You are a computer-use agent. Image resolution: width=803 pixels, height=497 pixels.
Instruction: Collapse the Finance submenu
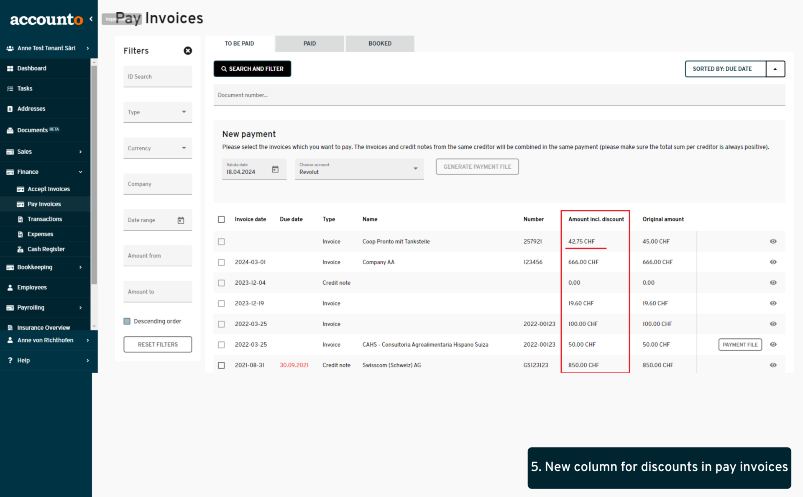[45, 172]
